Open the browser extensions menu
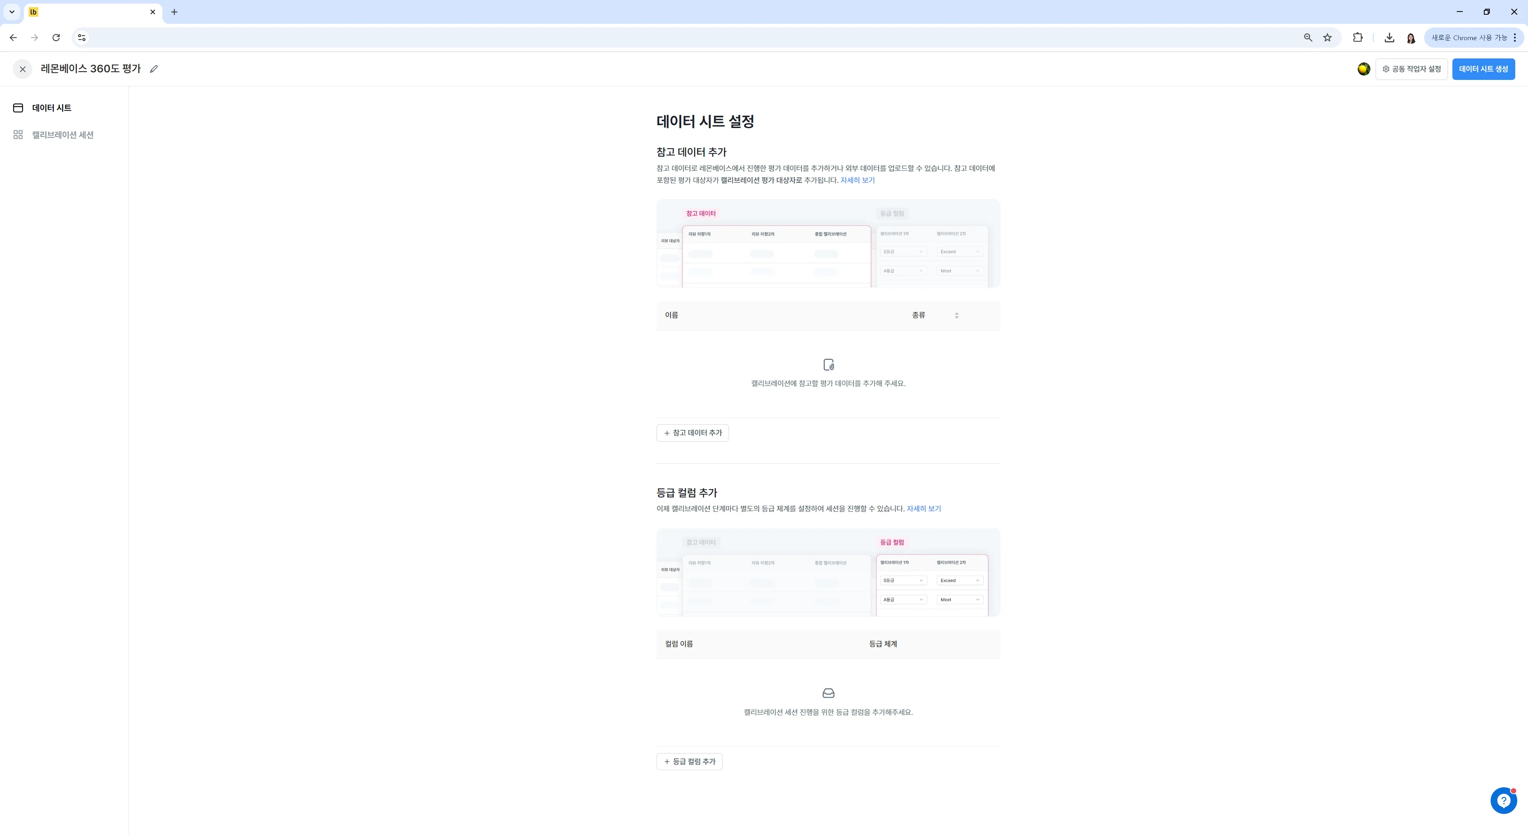 1357,37
